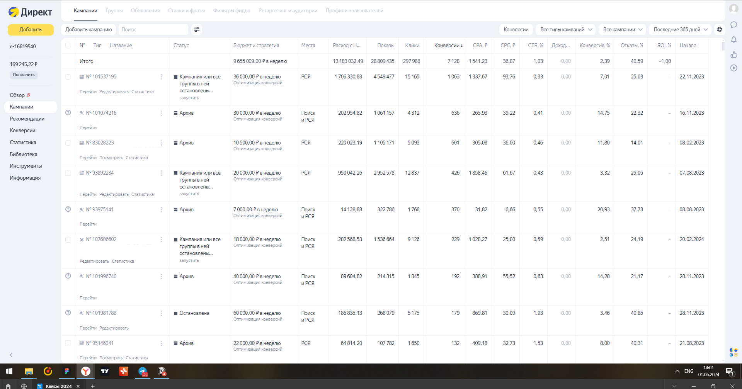
Task: Click the Добавить кампанию button
Action: 88,29
